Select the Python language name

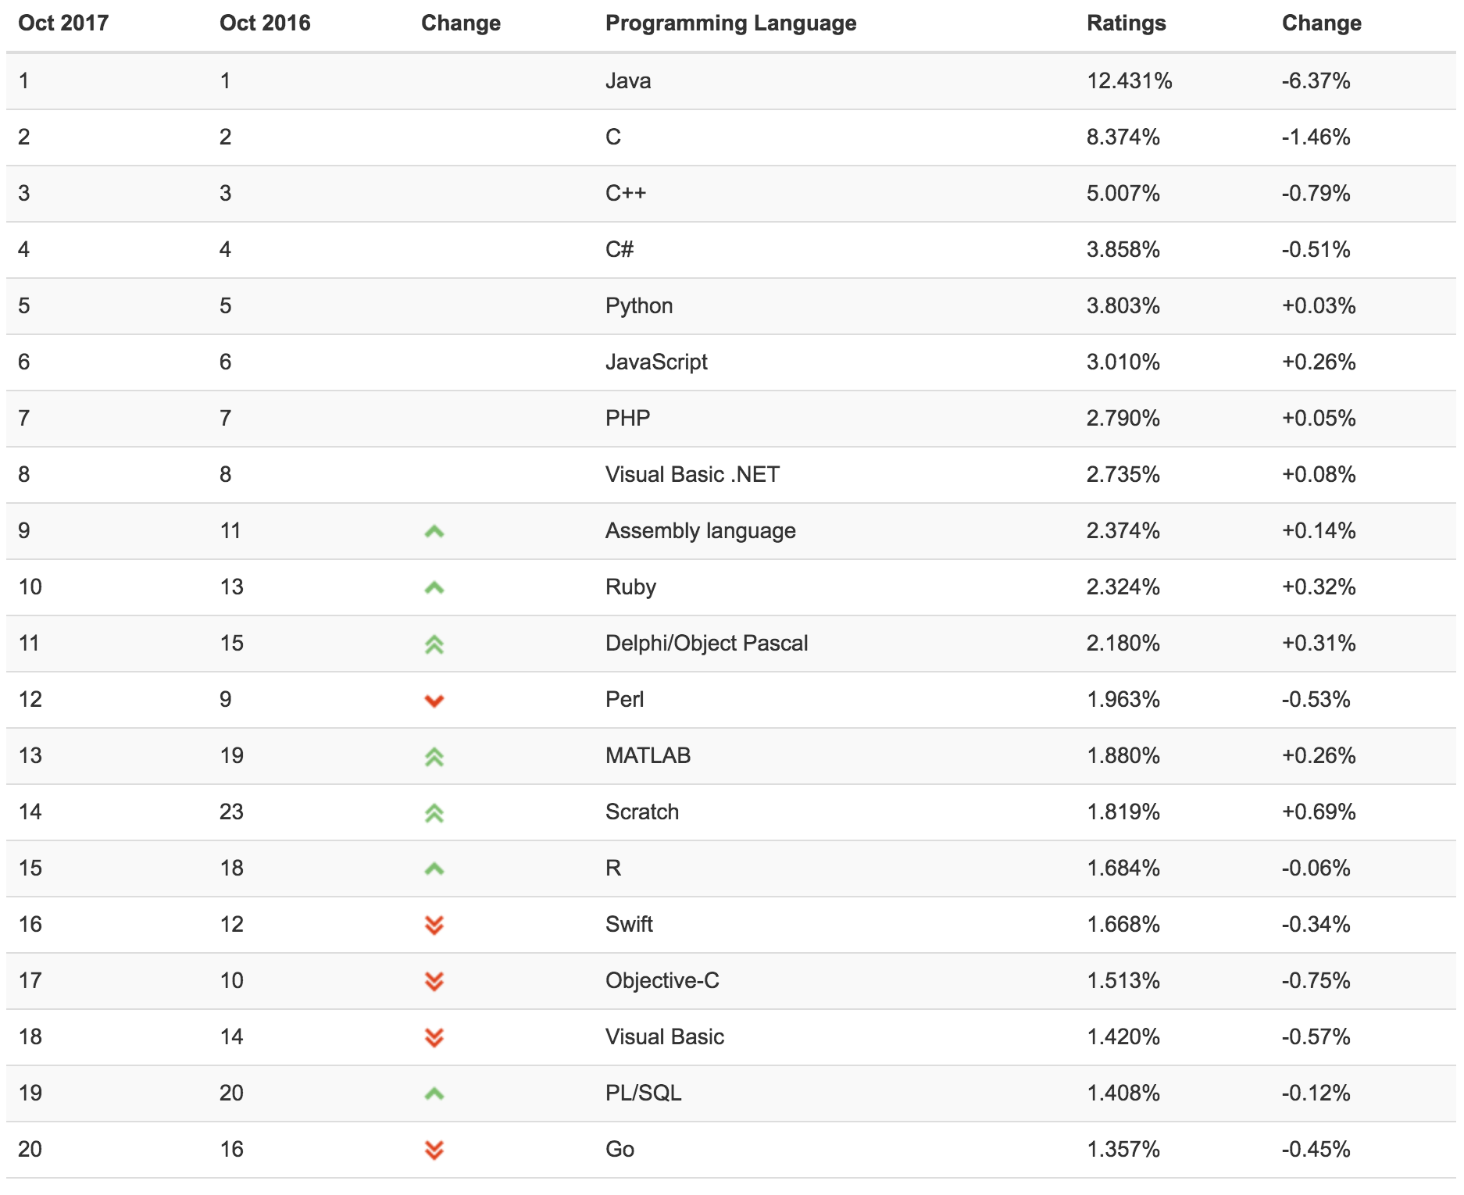tap(639, 306)
